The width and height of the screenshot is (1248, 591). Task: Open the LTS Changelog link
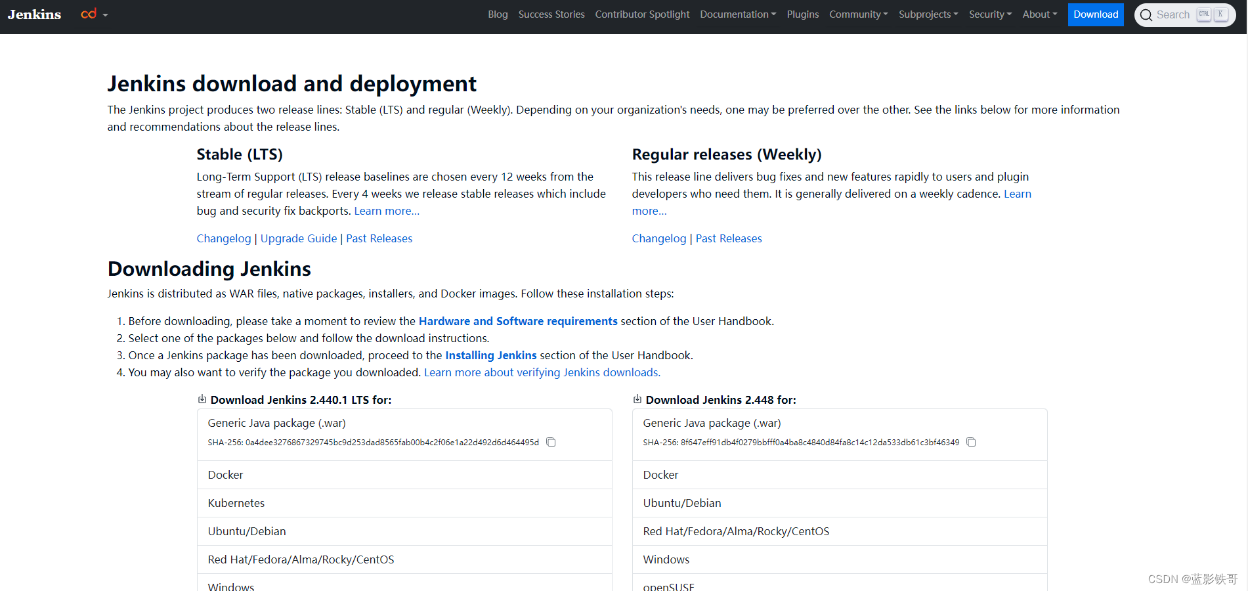tap(224, 238)
